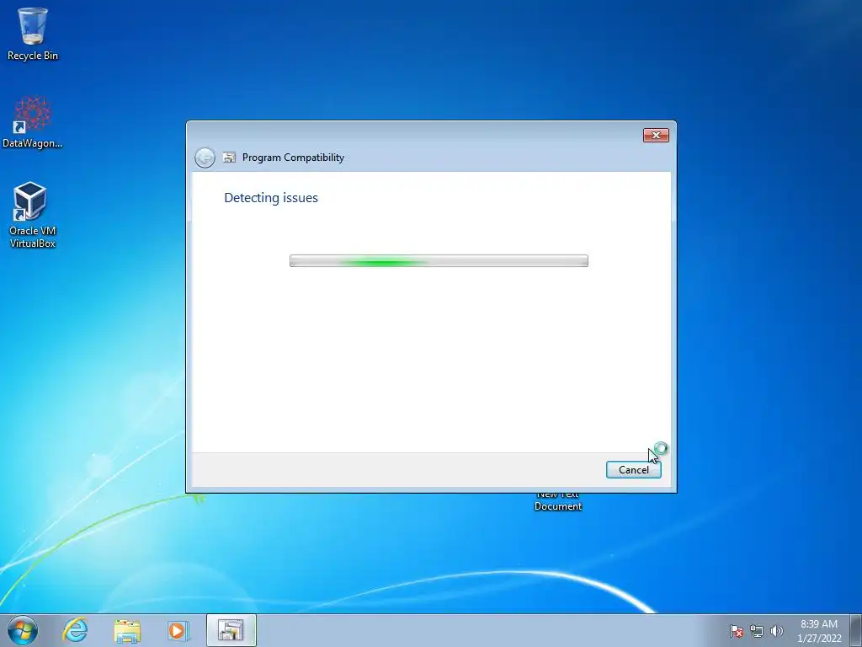Select the Oracle VM VirtualBox shortcut
Viewport: 862px width, 647px height.
coord(33,215)
